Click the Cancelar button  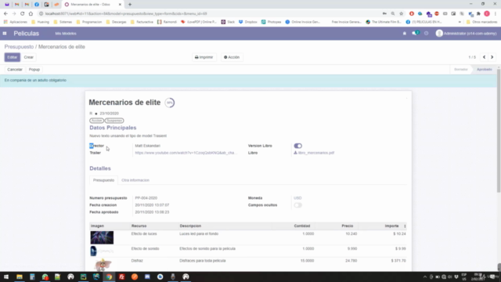15,70
